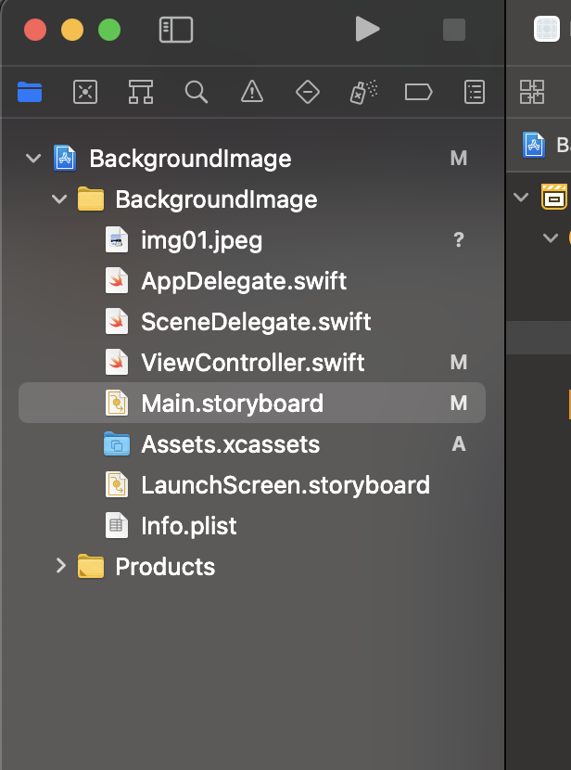Expand the Products folder
The image size is (571, 770).
point(60,566)
